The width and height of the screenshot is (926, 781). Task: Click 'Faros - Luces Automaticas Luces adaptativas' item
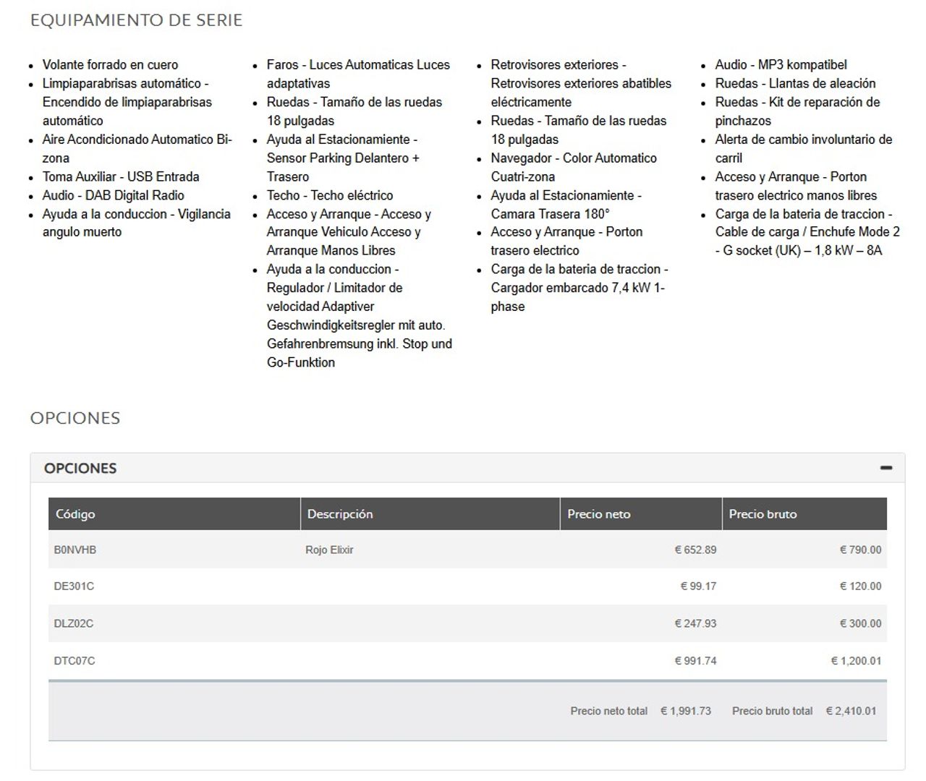coord(358,74)
